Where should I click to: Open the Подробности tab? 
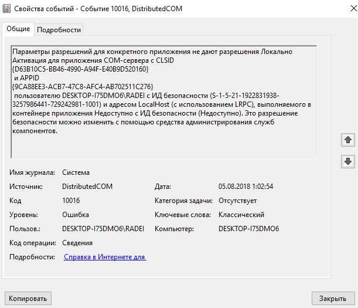coord(59,30)
